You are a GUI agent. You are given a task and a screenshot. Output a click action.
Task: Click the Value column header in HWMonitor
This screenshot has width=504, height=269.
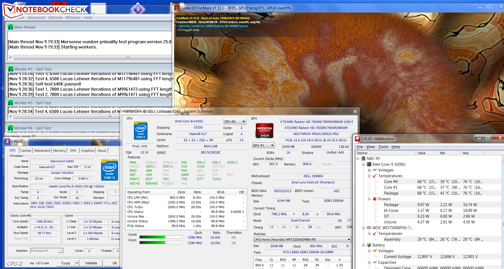coord(427,153)
